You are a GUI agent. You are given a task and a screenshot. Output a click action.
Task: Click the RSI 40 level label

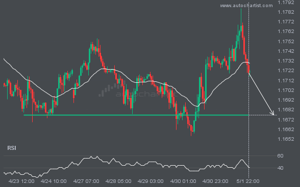tap(280, 168)
